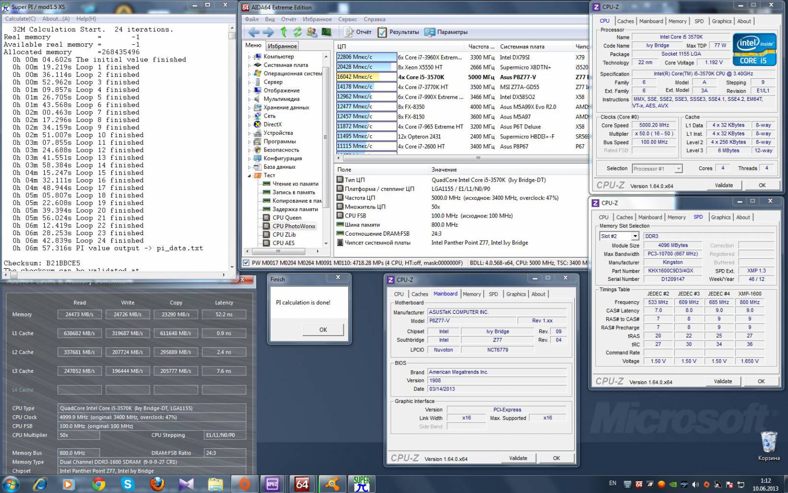Switch to the Избранное tab
Image resolution: width=788 pixels, height=493 pixels.
click(282, 46)
